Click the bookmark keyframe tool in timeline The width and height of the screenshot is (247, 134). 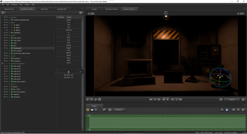tap(104, 110)
